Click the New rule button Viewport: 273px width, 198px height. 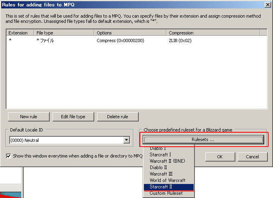(28, 117)
